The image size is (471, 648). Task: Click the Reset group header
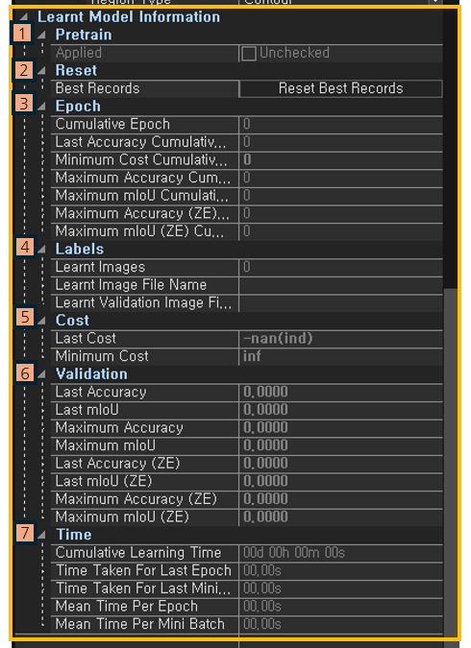76,71
